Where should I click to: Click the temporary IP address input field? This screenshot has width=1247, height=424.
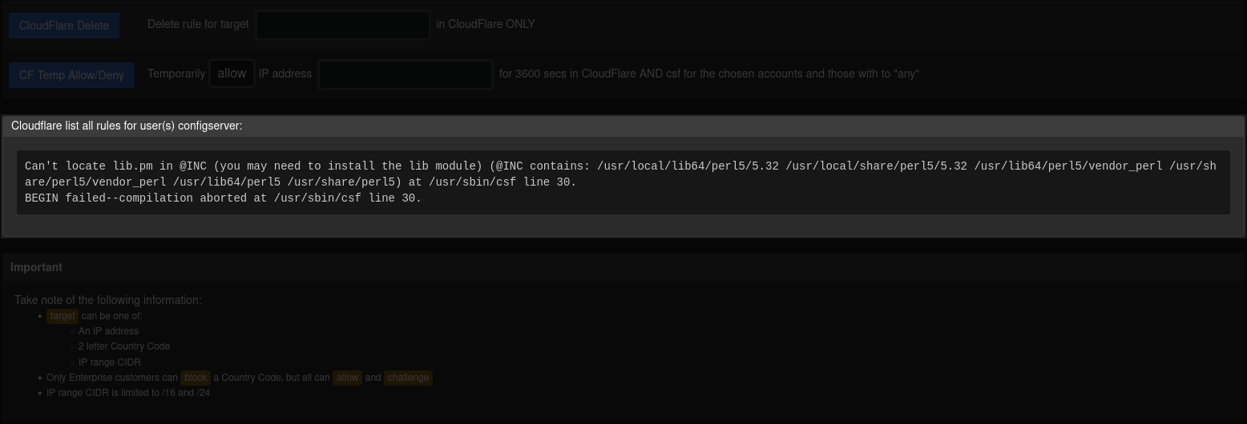click(406, 74)
